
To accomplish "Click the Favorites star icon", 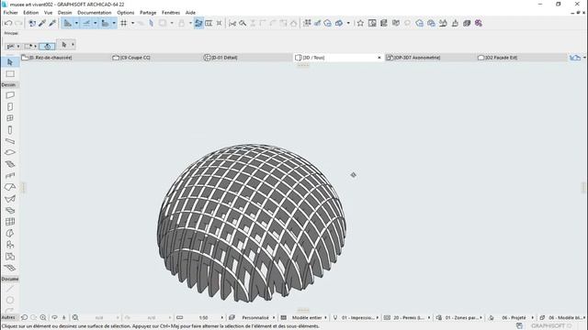I will pyautogui.click(x=360, y=23).
